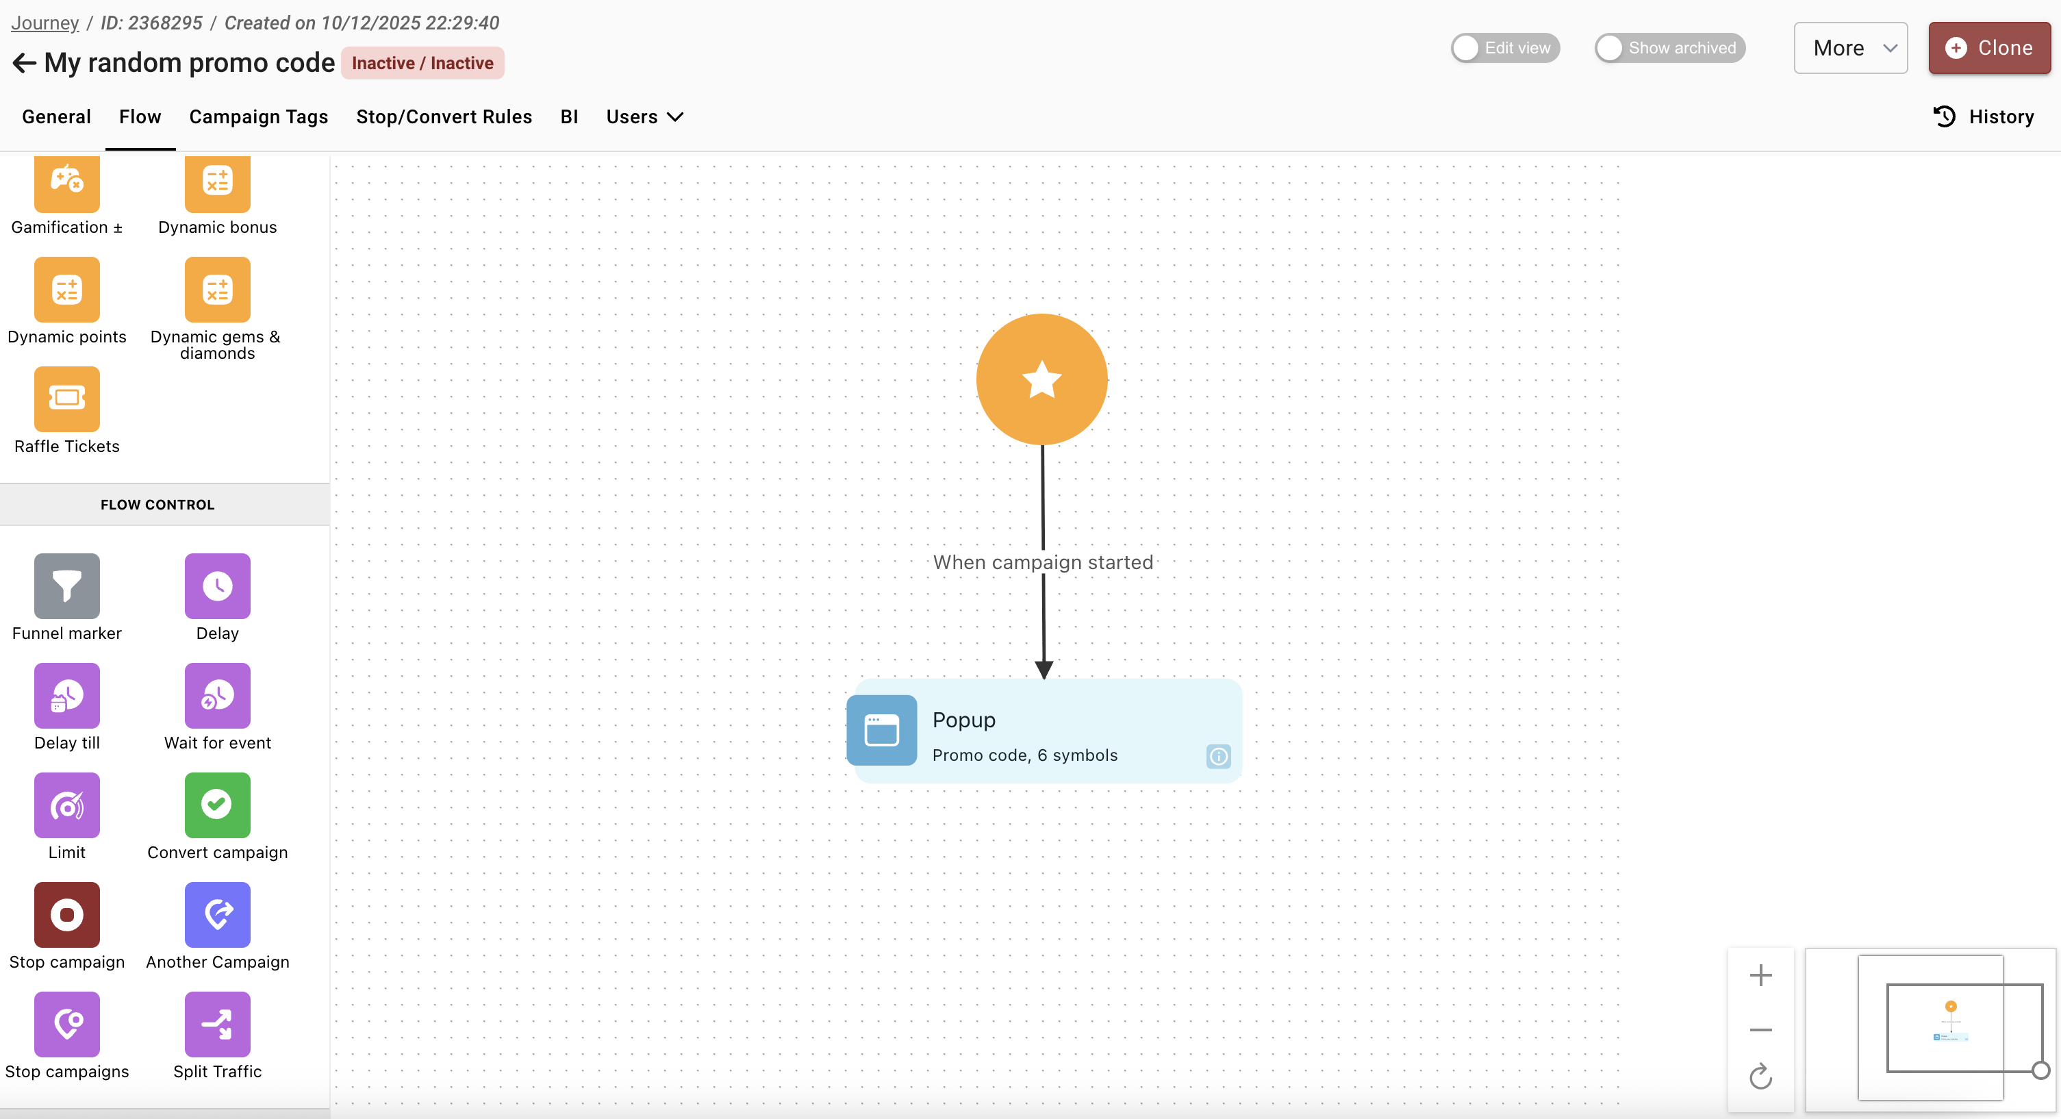Viewport: 2061px width, 1119px height.
Task: Click the zoom in plus button
Action: point(1760,975)
